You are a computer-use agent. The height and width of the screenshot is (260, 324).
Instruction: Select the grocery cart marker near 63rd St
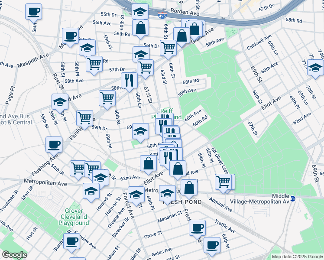point(168,48)
